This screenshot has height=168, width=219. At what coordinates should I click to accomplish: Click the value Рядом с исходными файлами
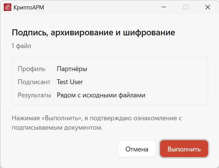point(101,95)
